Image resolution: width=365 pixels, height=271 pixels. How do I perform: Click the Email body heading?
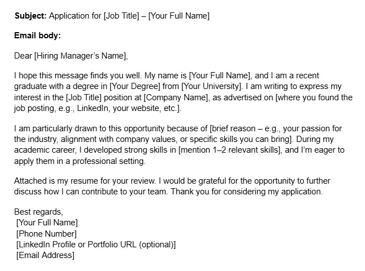38,35
